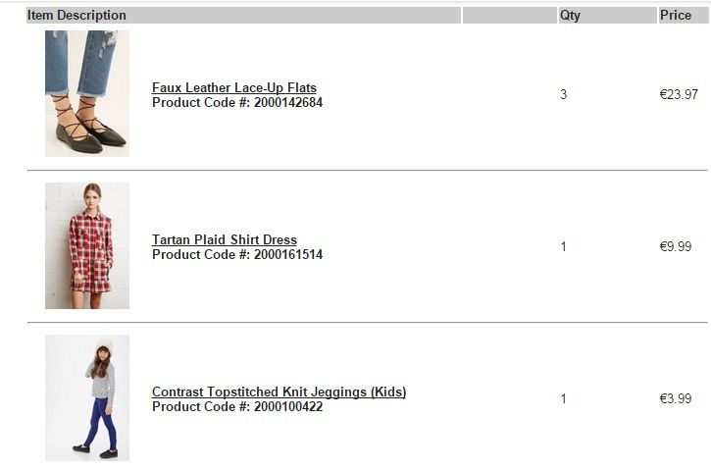This screenshot has height=470, width=711.
Task: Click the €9.99 price
Action: 676,247
